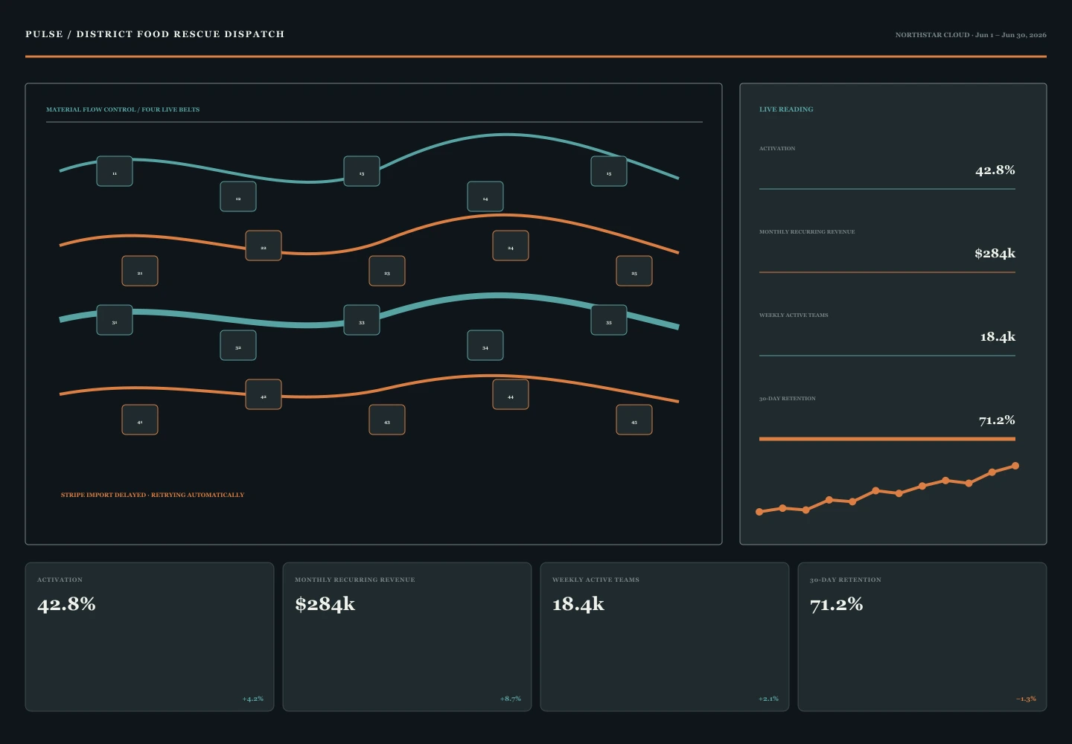This screenshot has width=1072, height=744.
Task: Open the Monthly Recurring Revenue card's $284k figure
Action: tap(325, 604)
